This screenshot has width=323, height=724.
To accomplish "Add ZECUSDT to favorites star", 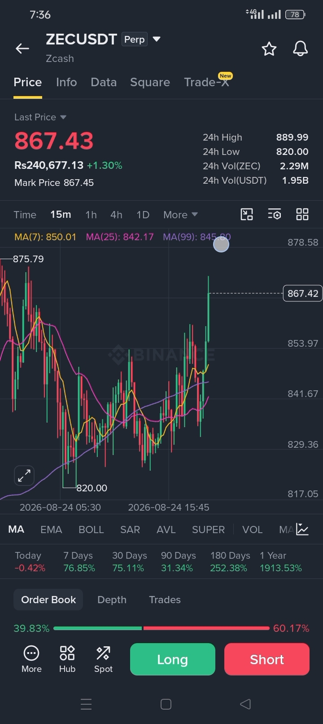I will click(269, 49).
